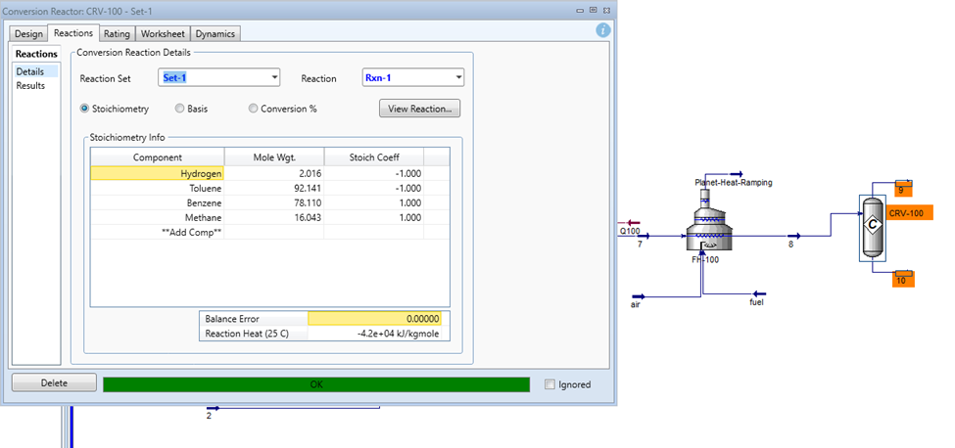Close the Conversion Reactor window
955x448 pixels.
(606, 10)
